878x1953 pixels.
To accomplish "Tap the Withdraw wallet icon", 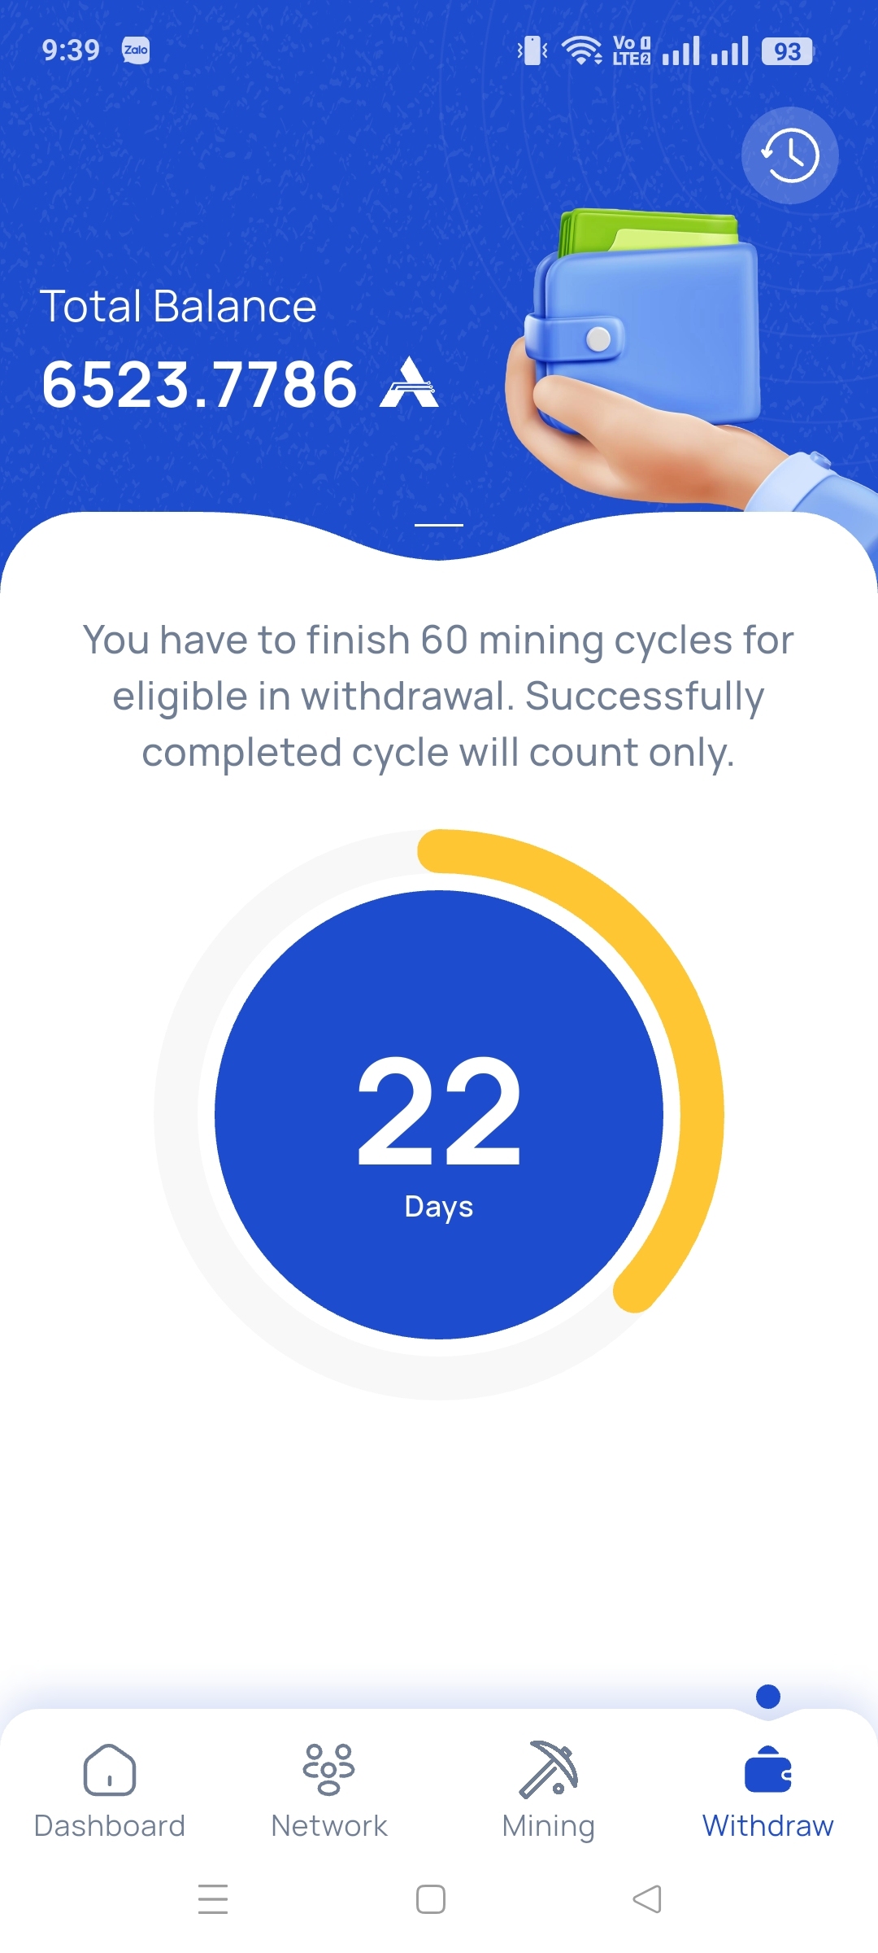I will (x=768, y=1769).
